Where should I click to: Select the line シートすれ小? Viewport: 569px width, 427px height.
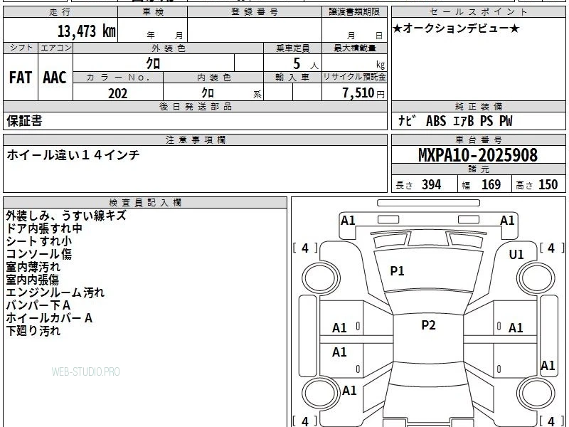39,241
